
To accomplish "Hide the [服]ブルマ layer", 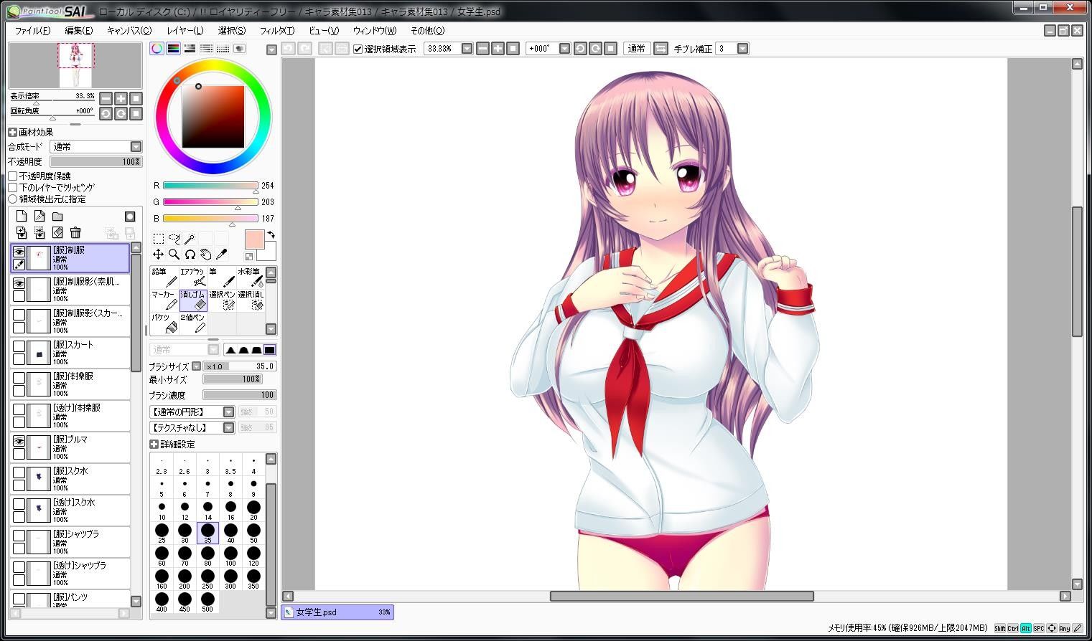I will [19, 441].
